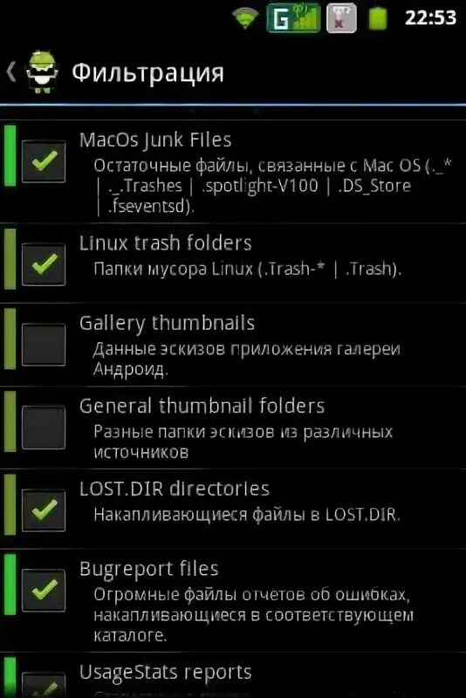The image size is (466, 698).
Task: Toggle the UsageStats reports checkbox
Action: tap(44, 685)
